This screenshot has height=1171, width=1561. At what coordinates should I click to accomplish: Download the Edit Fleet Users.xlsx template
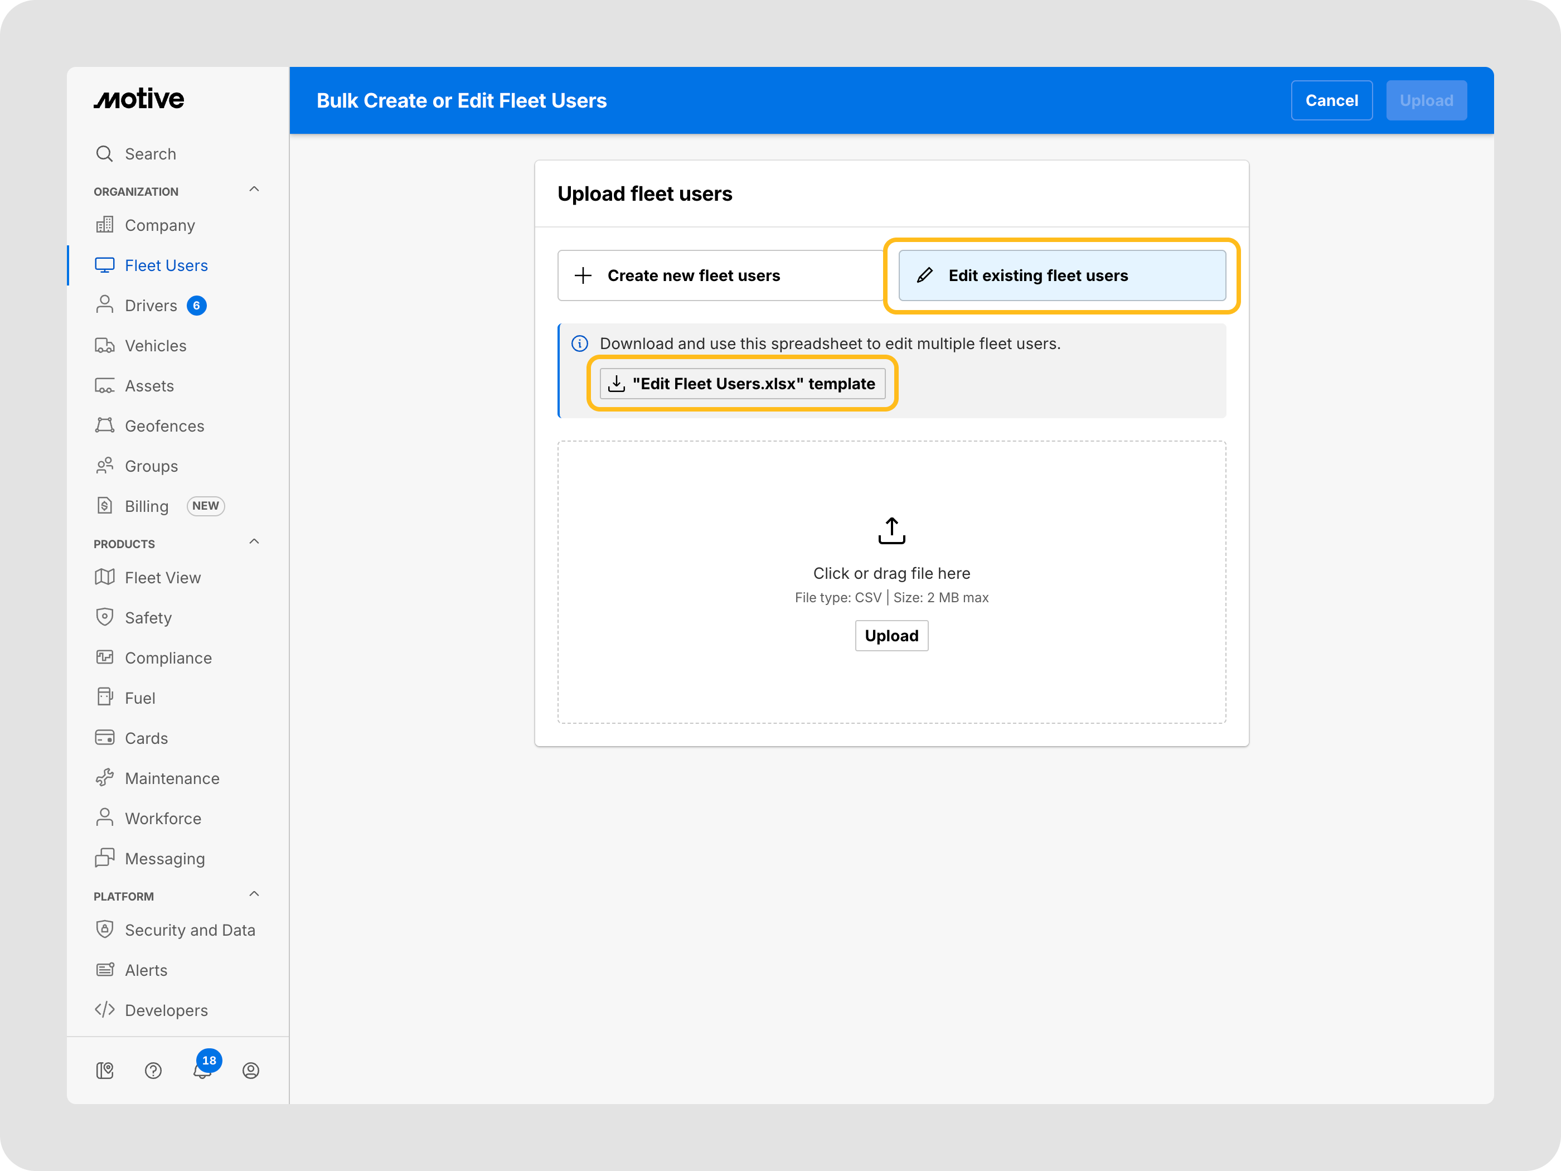[743, 384]
